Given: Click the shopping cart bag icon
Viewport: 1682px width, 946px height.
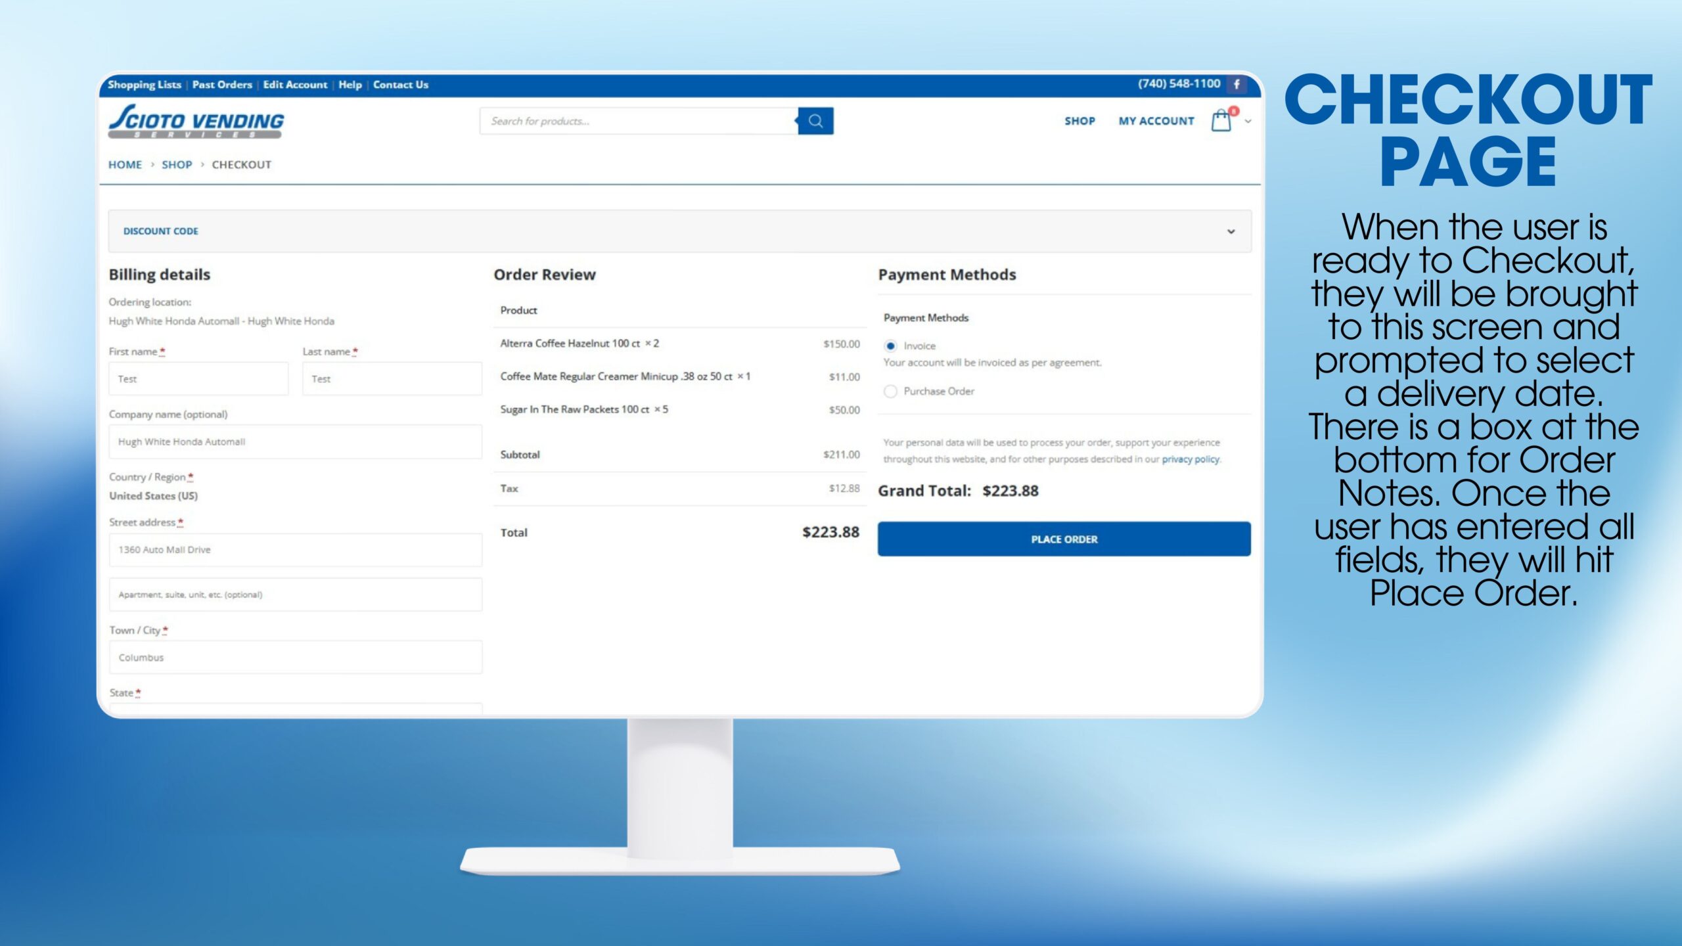Looking at the screenshot, I should (x=1221, y=121).
